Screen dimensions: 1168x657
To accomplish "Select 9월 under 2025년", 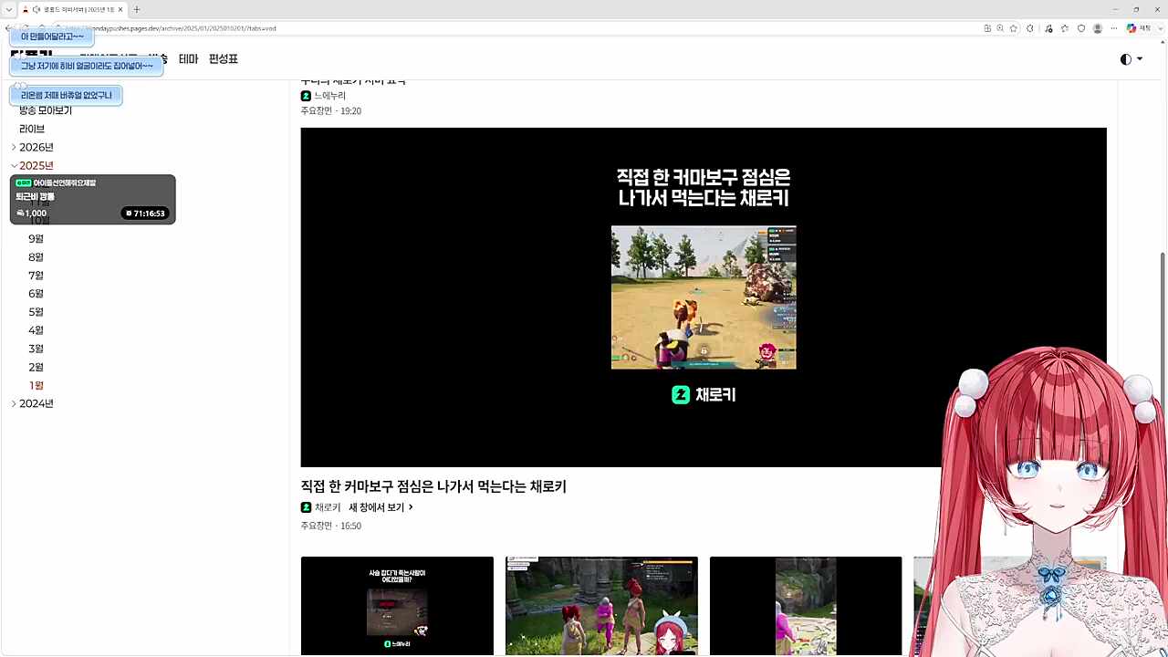I will point(36,238).
